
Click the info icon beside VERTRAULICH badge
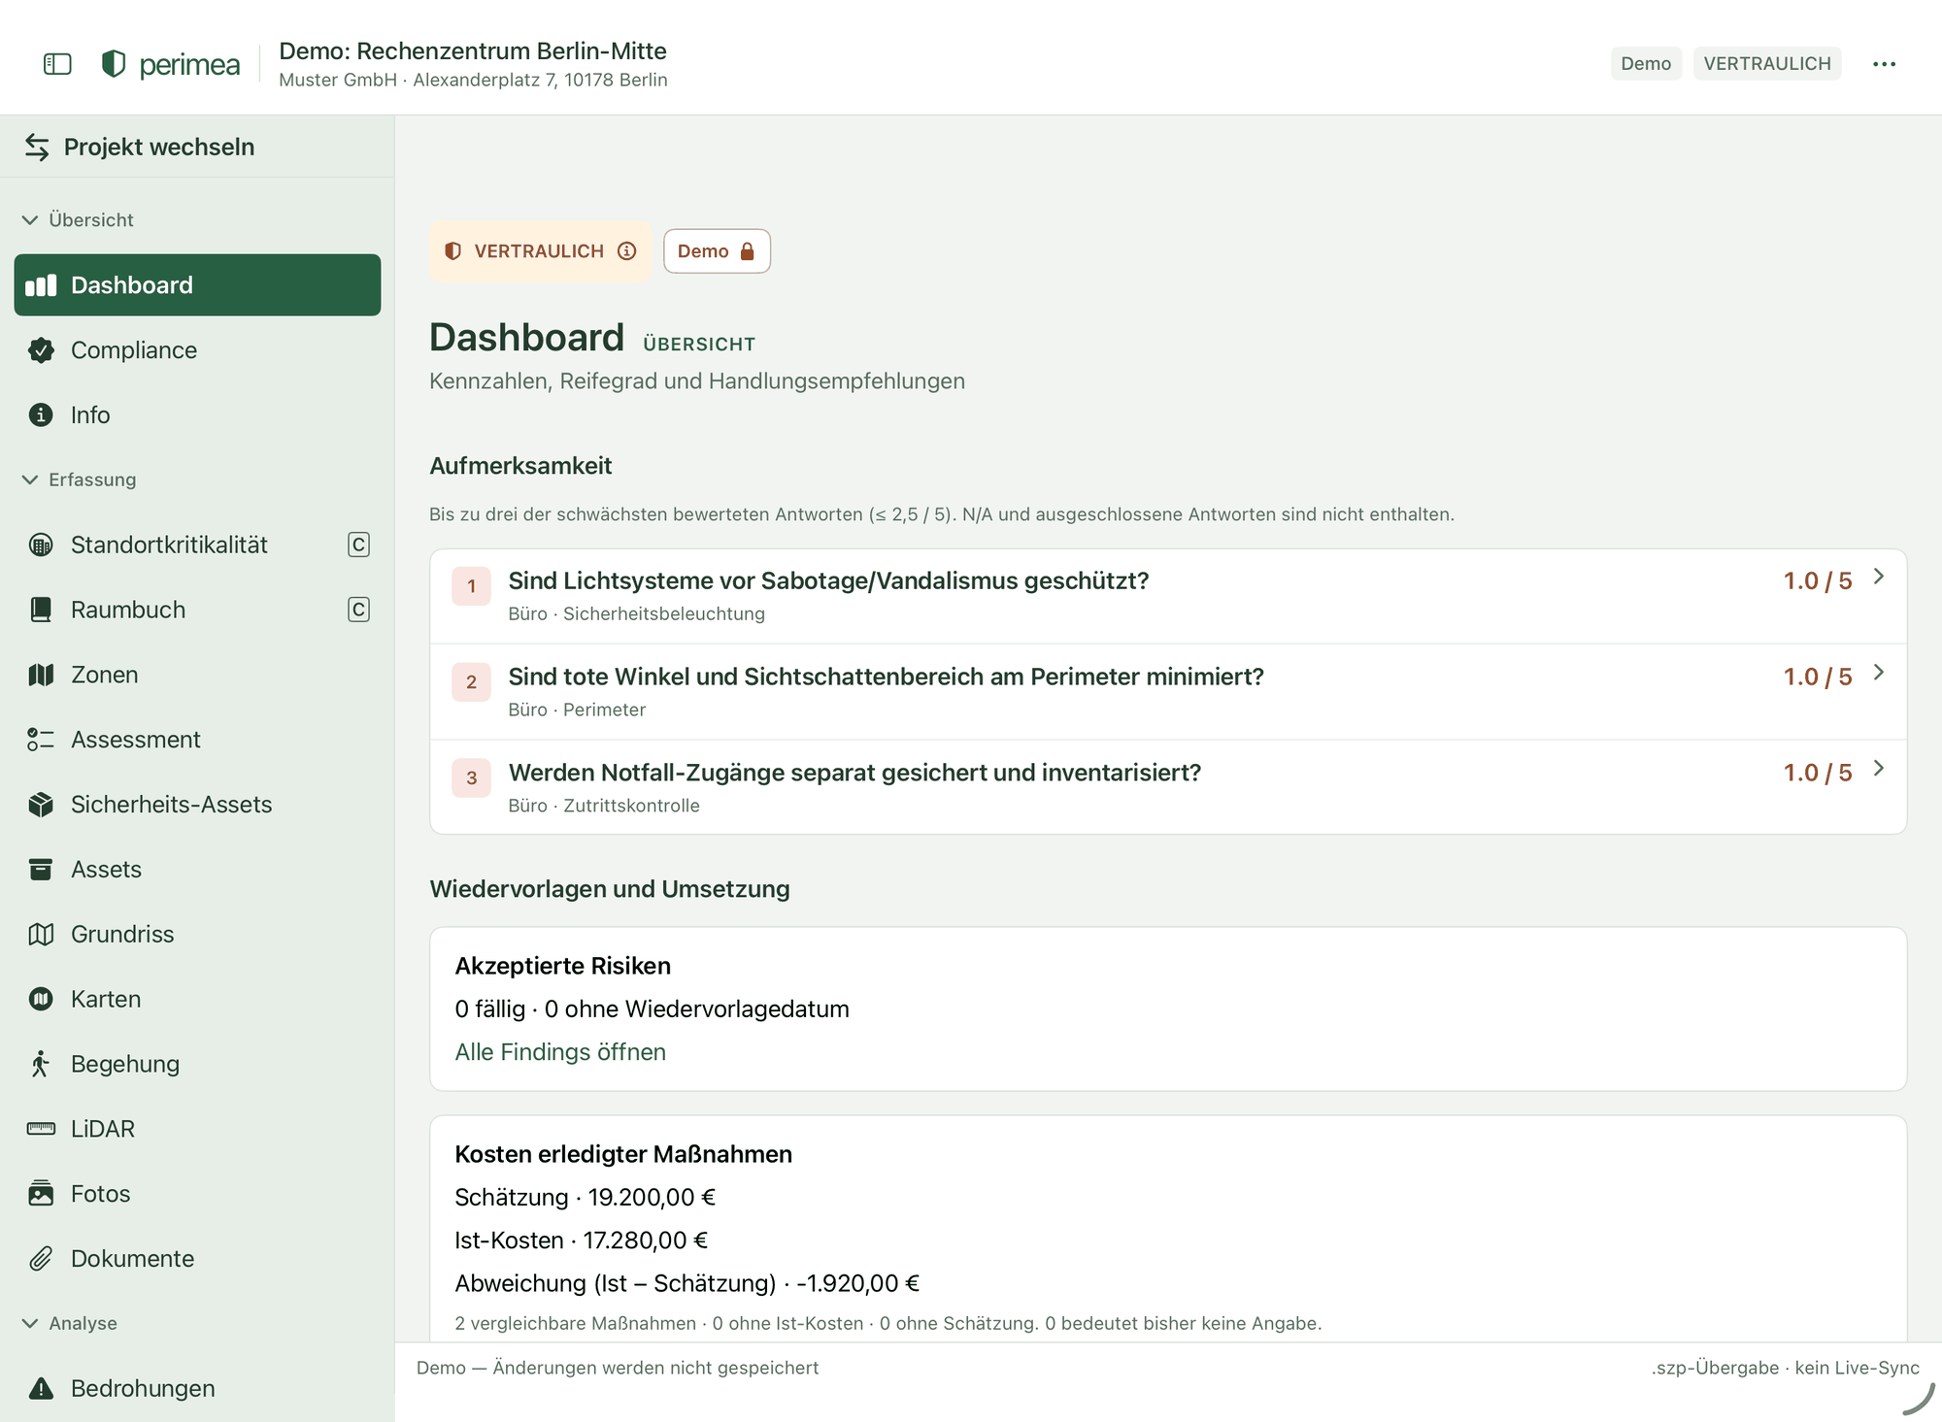coord(627,251)
